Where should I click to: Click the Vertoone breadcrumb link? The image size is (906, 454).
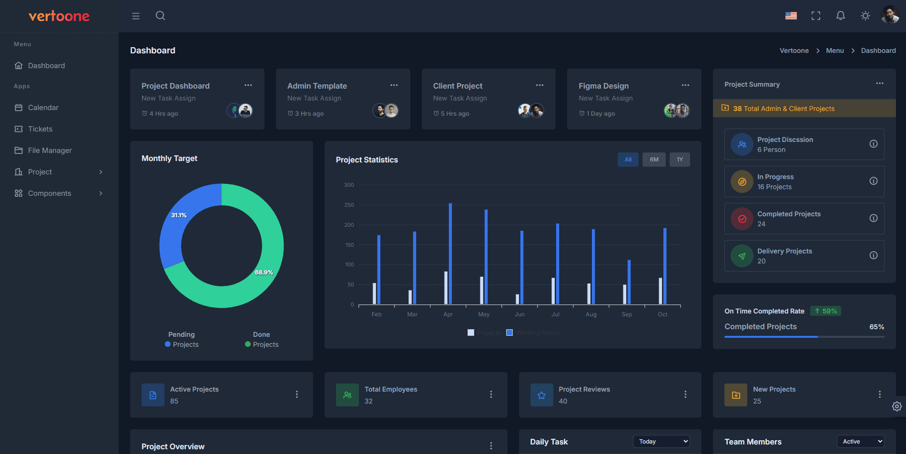tap(794, 50)
